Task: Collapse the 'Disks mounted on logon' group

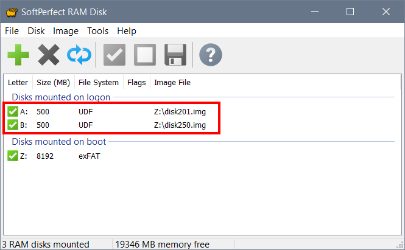Action: tap(61, 97)
